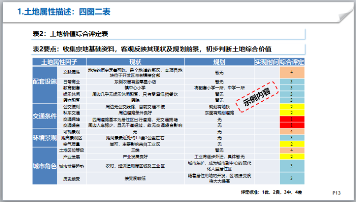The height and width of the screenshot is (202, 356).
Task: Select the 土地属性因子 column header
Action: click(59, 62)
